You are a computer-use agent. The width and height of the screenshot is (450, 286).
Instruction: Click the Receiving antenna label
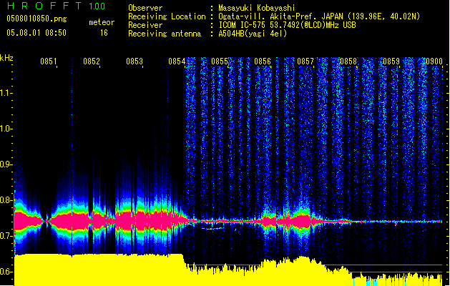coord(165,34)
